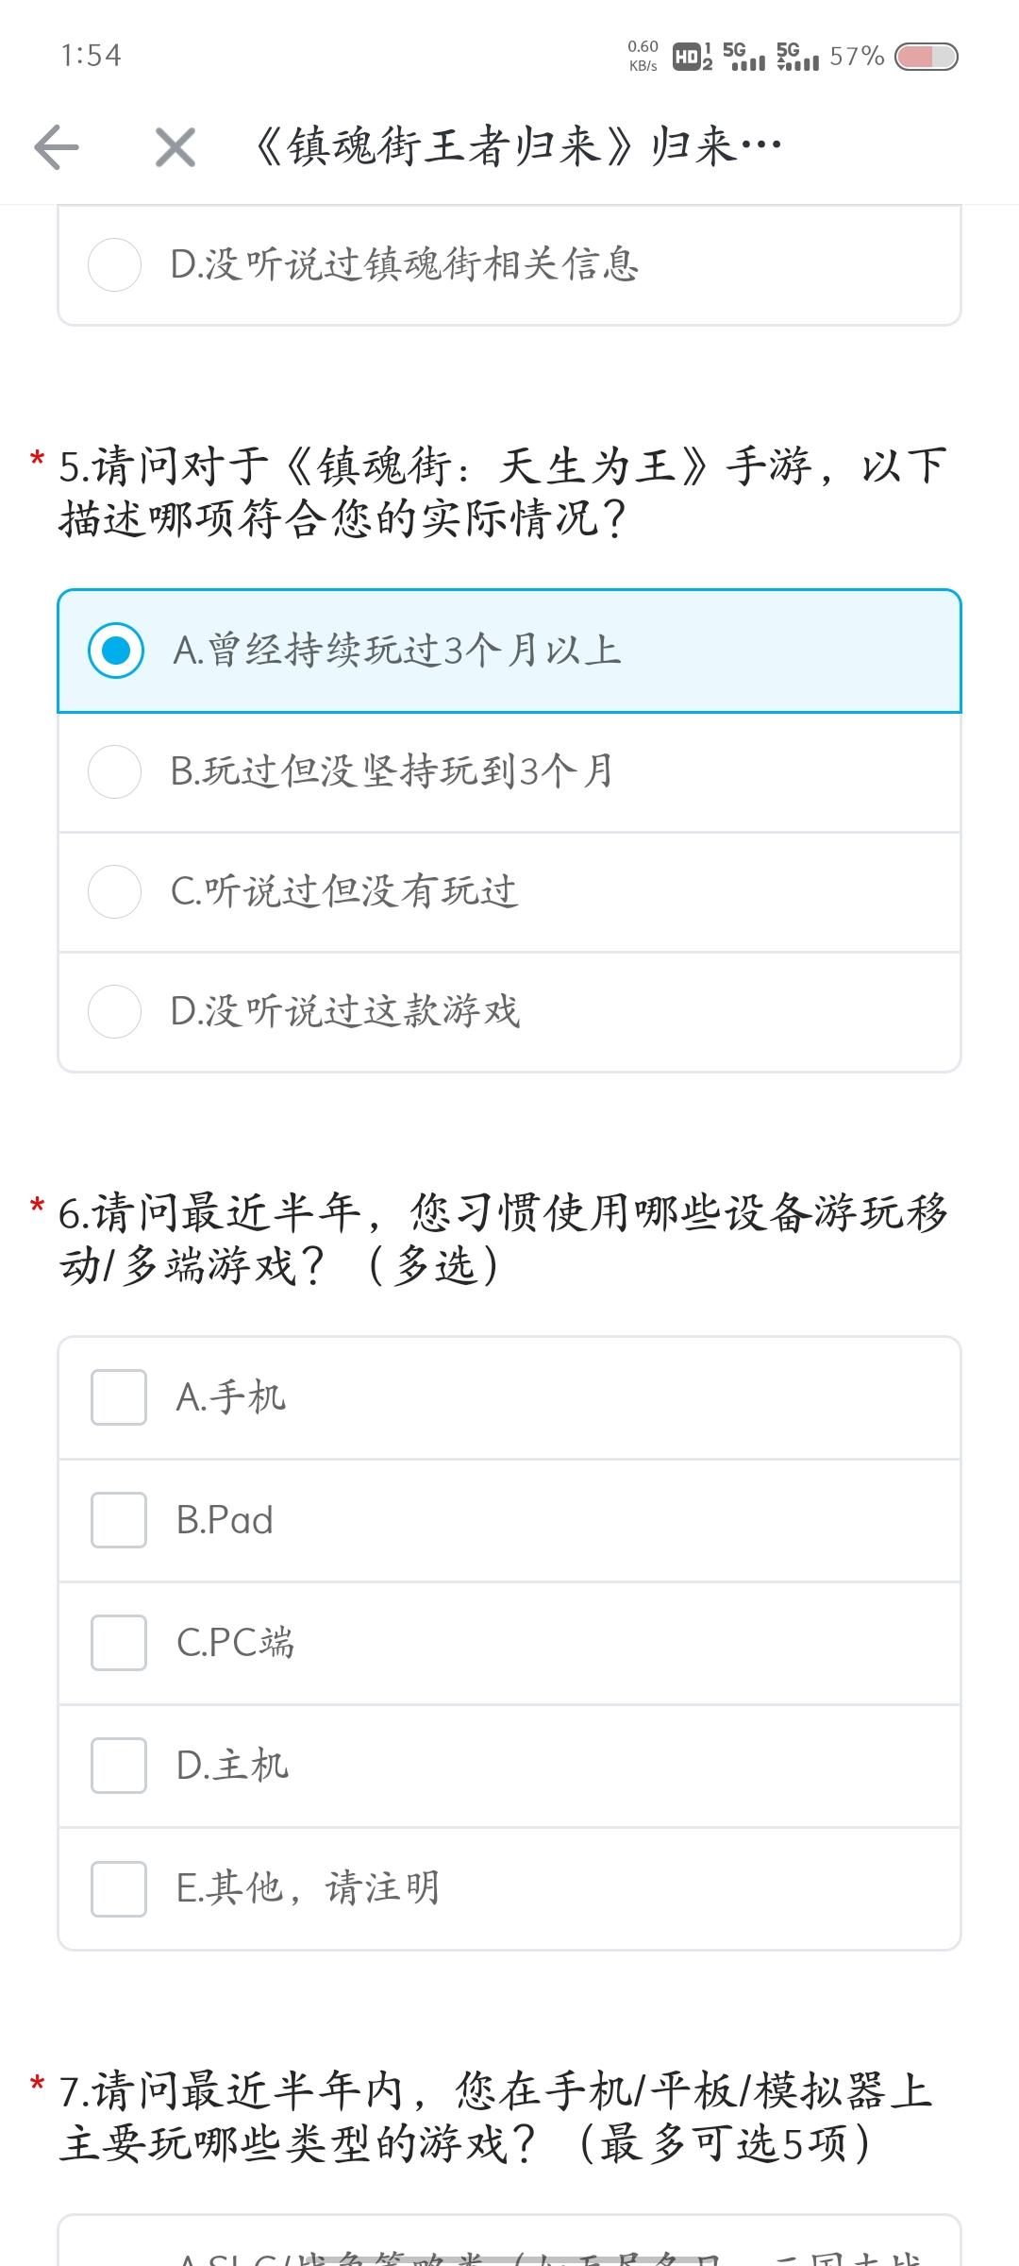Tap the first 5G signal strength icon

pos(744,57)
